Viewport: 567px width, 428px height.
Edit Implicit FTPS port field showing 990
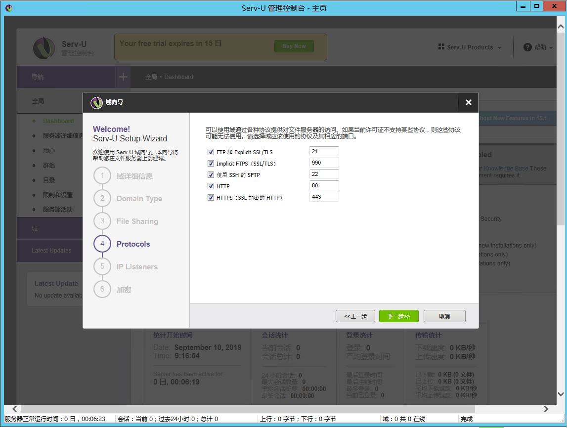pyautogui.click(x=324, y=163)
